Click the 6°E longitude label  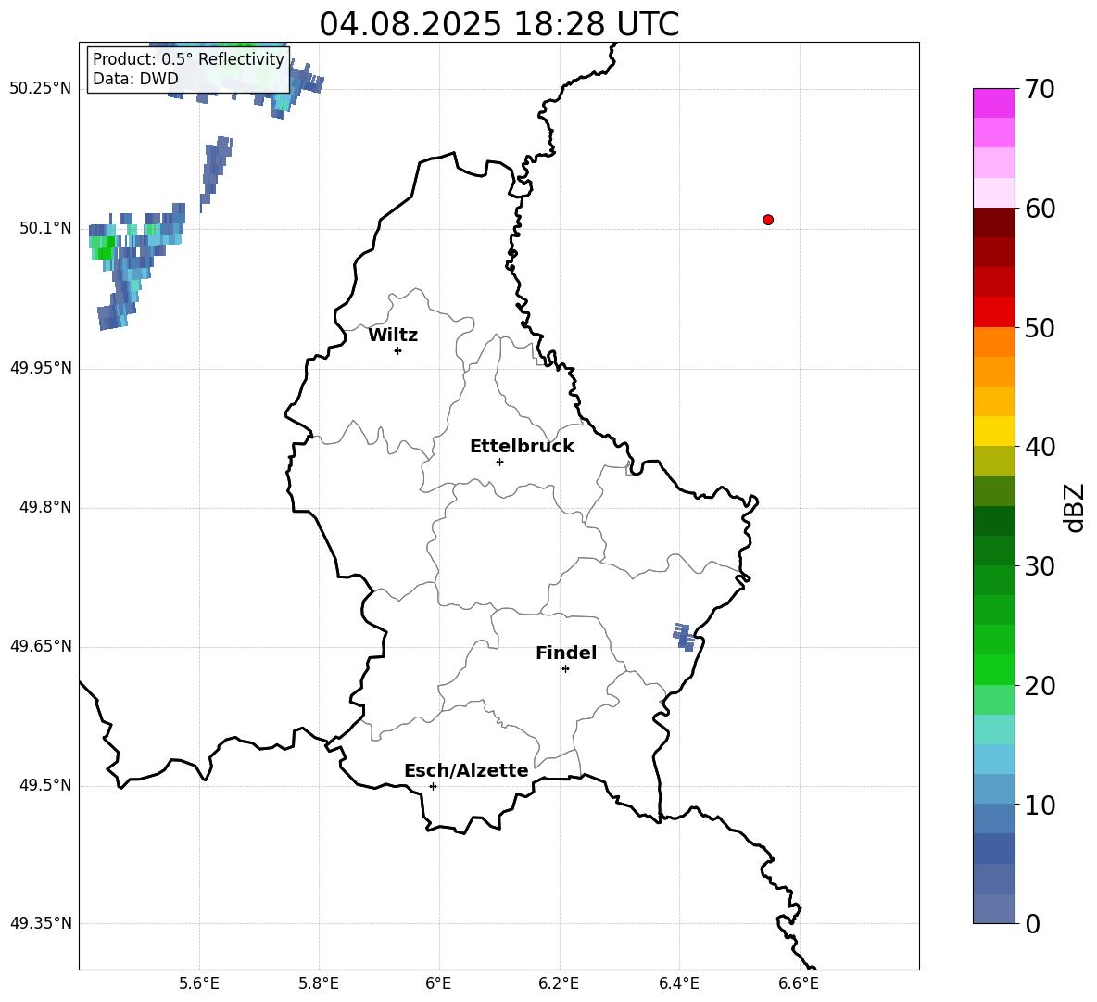coord(438,983)
